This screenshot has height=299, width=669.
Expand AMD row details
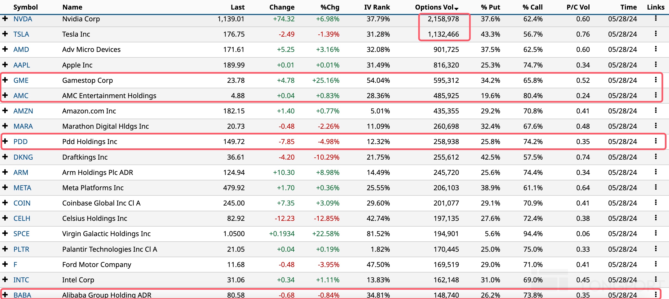[x=5, y=49]
